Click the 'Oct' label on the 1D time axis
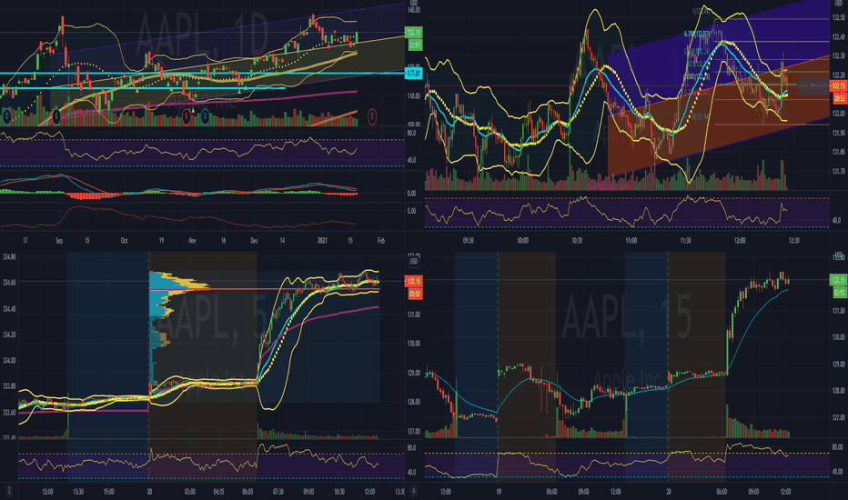The image size is (848, 500). (x=124, y=241)
